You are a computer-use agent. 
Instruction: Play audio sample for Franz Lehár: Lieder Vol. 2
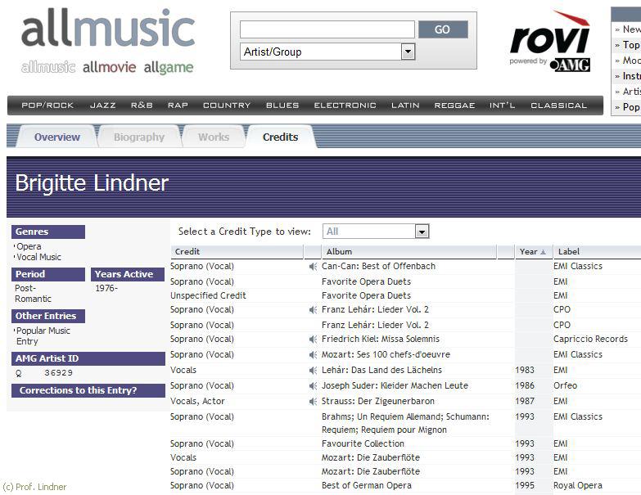[x=313, y=310]
